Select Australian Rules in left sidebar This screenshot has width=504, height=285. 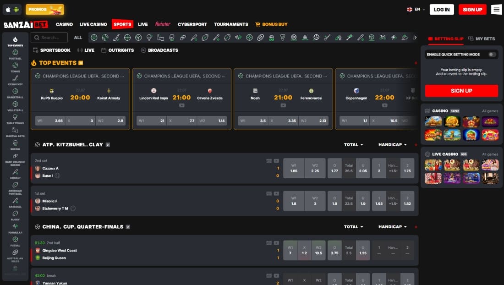15,255
